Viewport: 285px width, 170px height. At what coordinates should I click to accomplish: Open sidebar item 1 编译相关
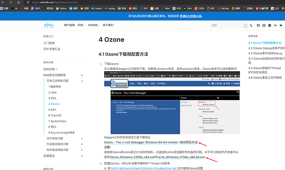[x=55, y=86]
